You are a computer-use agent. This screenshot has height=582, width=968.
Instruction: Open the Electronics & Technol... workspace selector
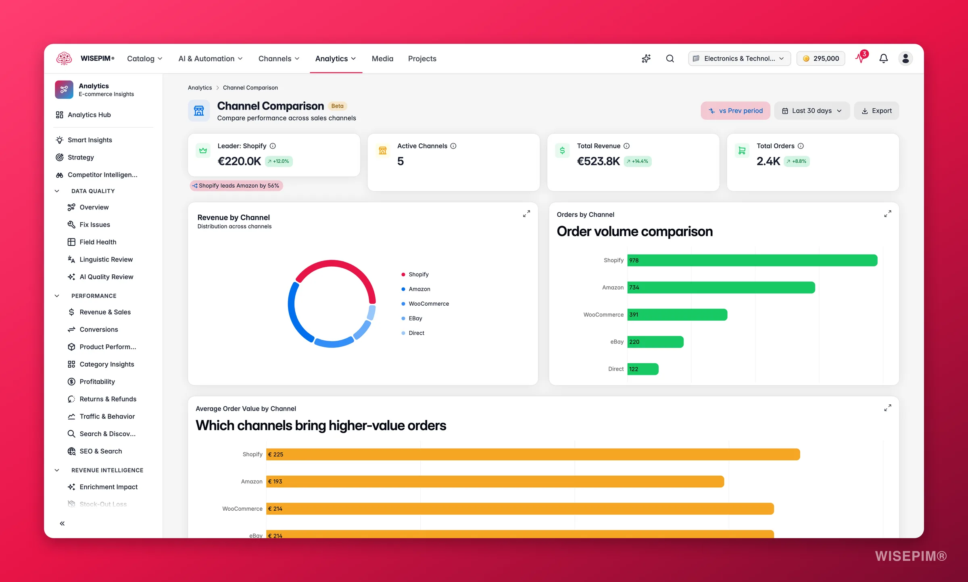(x=739, y=59)
